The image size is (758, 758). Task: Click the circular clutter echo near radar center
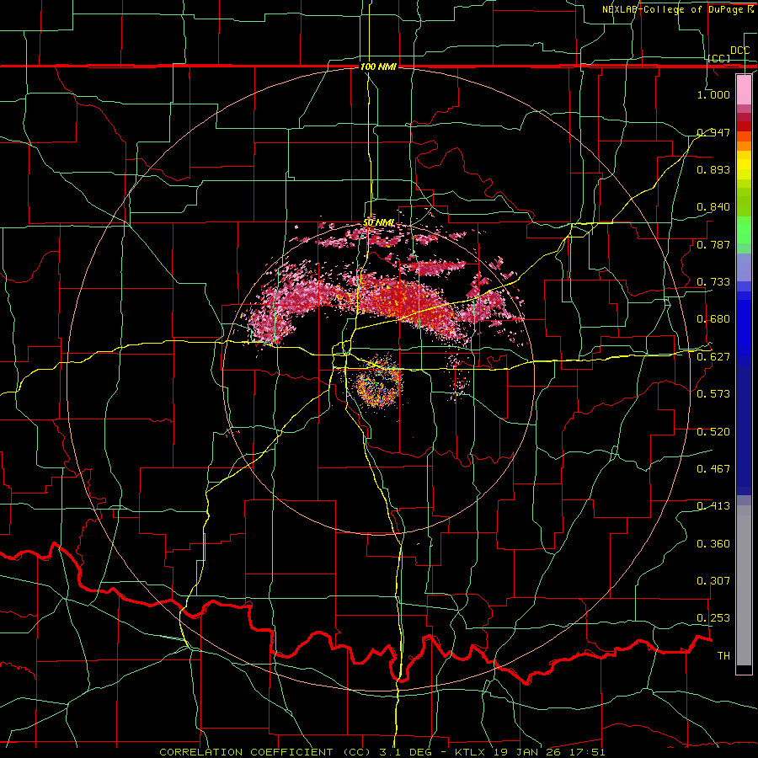tap(379, 385)
